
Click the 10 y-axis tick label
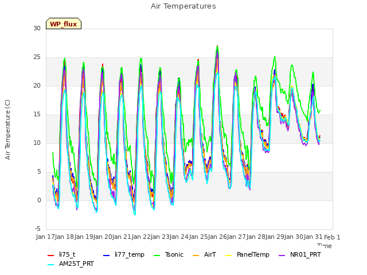(37, 143)
